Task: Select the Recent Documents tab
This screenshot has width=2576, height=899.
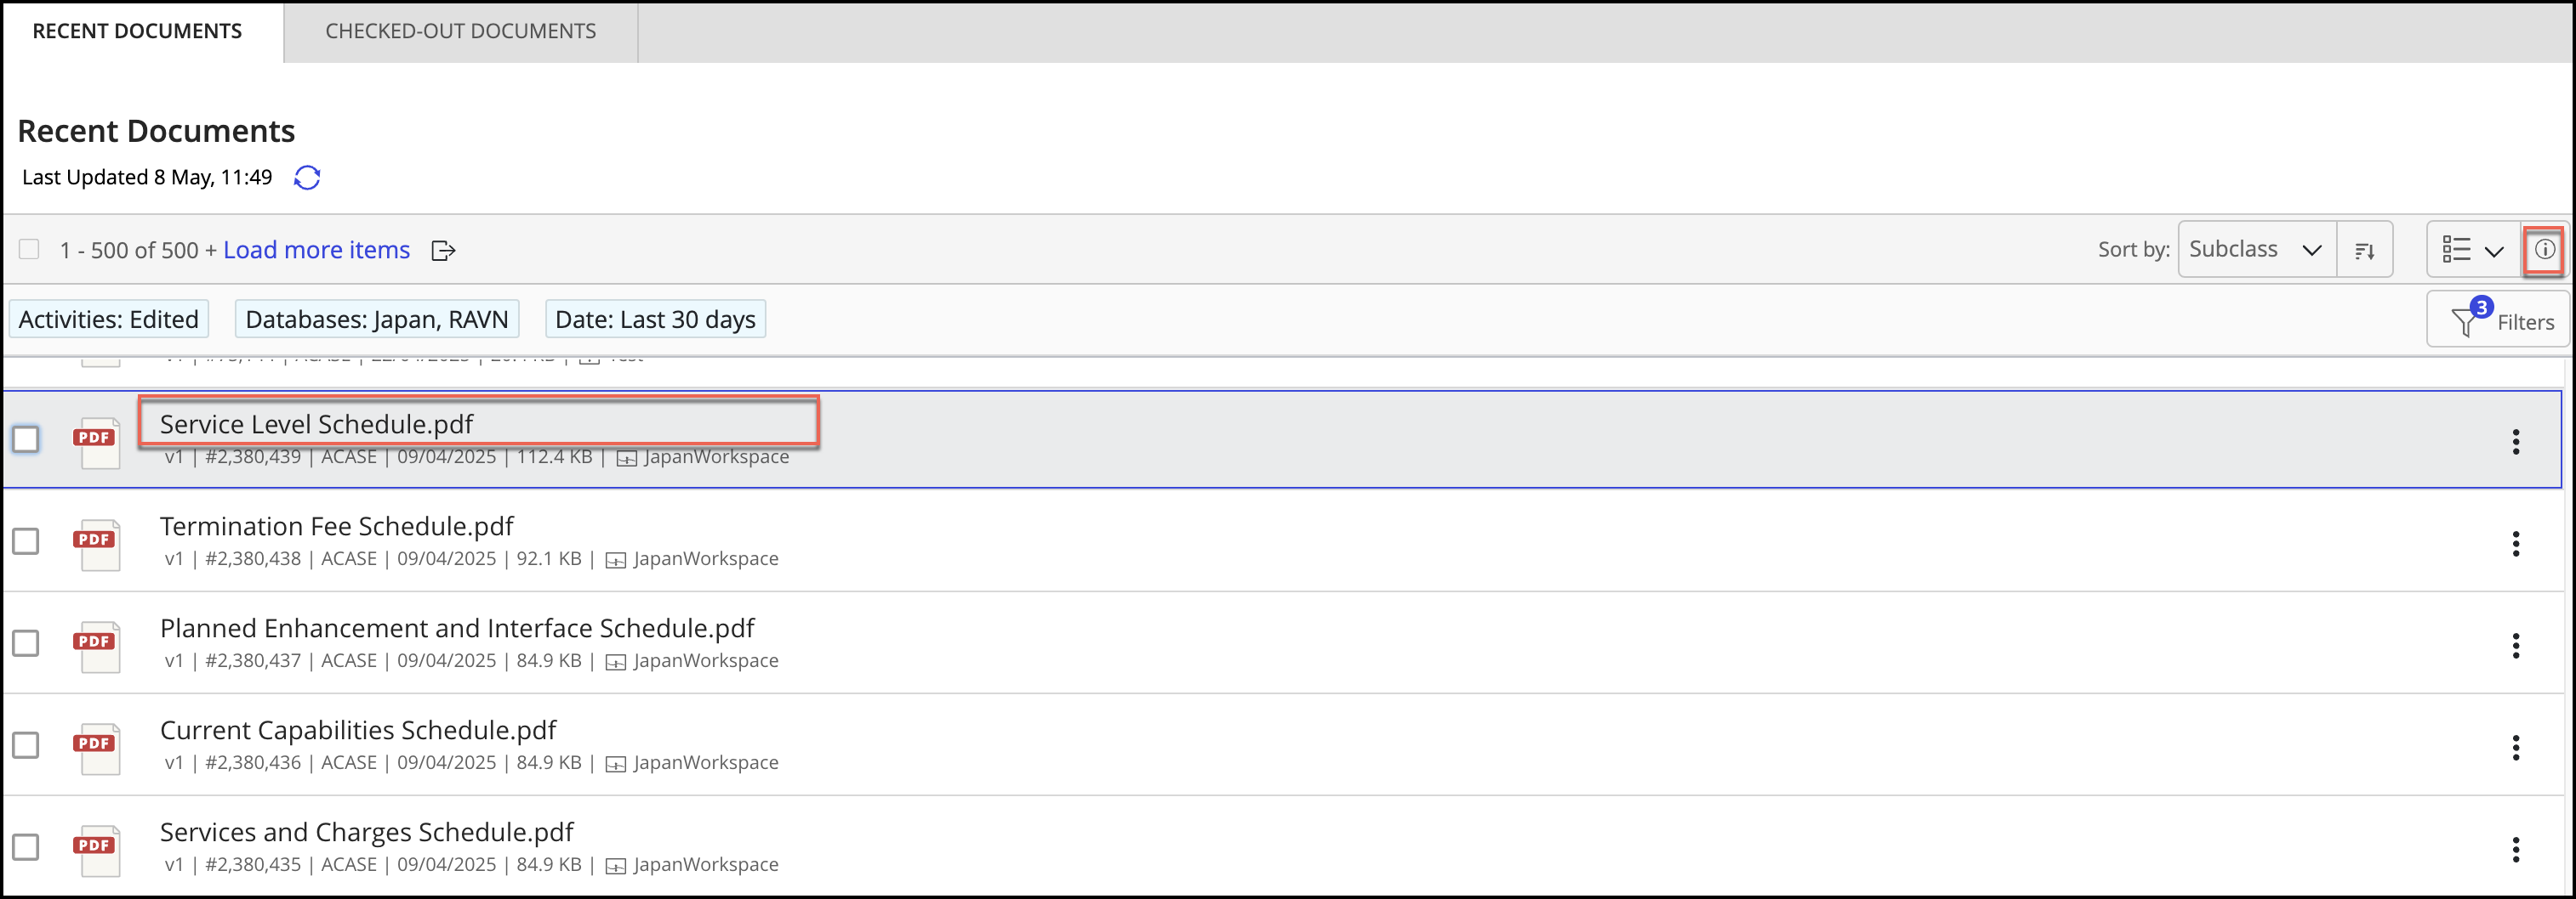Action: [x=137, y=31]
